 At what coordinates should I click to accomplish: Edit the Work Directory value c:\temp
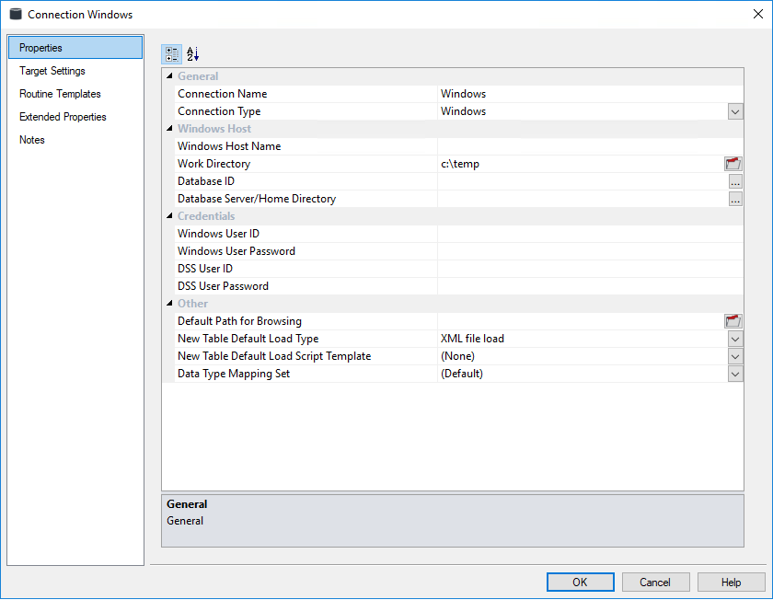[581, 164]
